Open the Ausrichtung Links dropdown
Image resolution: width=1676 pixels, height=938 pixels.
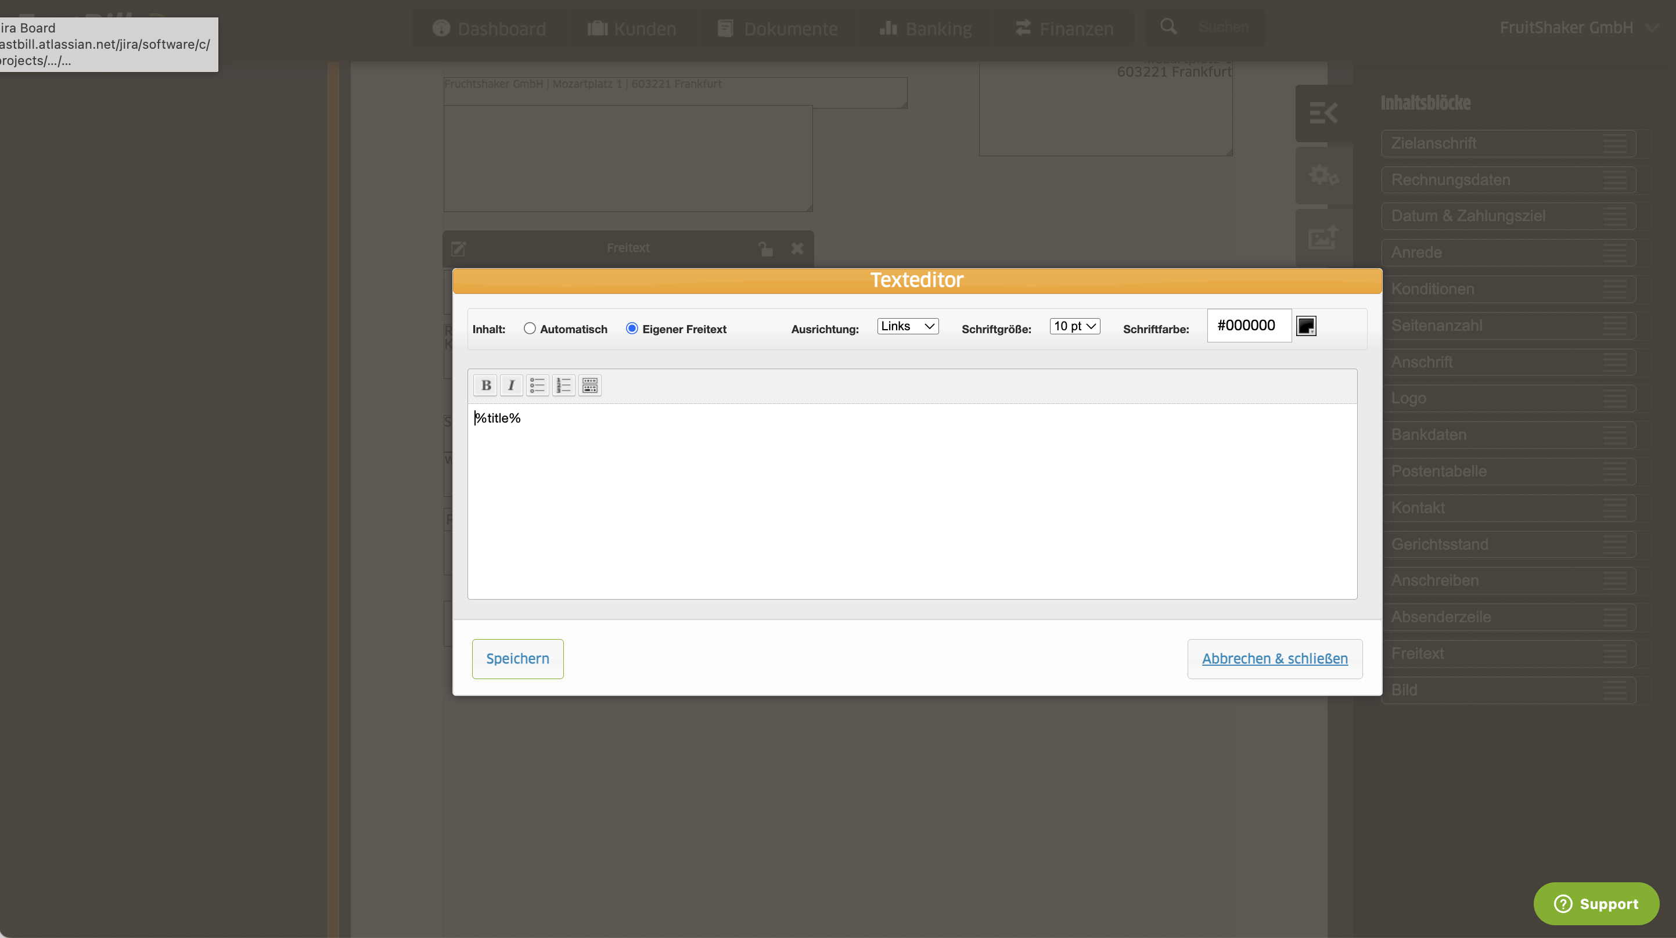[908, 326]
